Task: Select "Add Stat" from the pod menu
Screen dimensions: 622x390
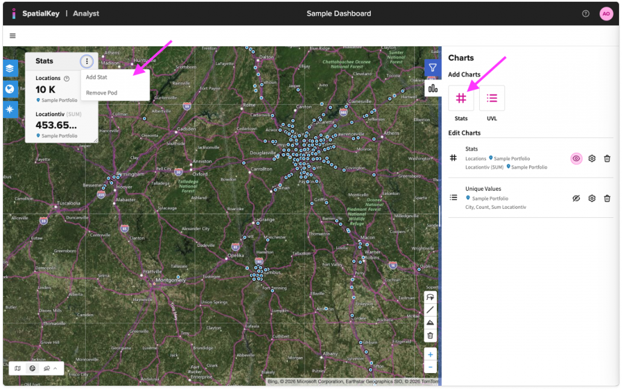Action: [96, 77]
